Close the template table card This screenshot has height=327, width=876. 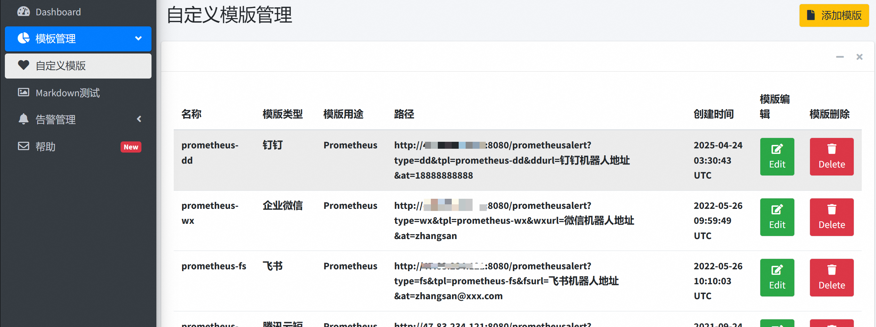(x=859, y=57)
